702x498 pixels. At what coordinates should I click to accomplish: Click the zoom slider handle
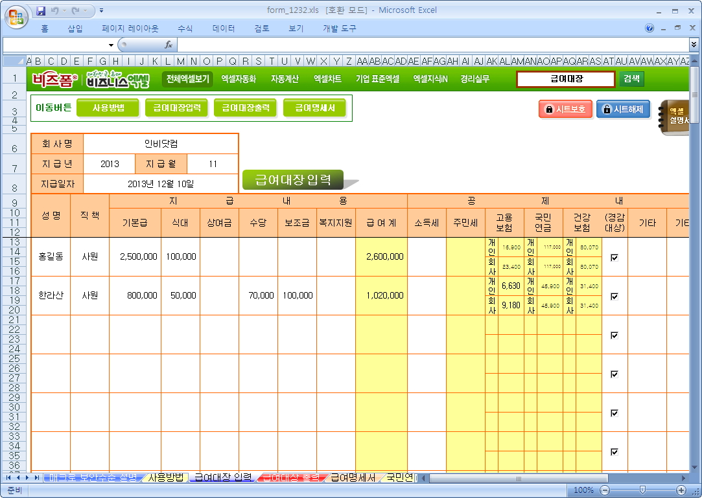coord(642,490)
